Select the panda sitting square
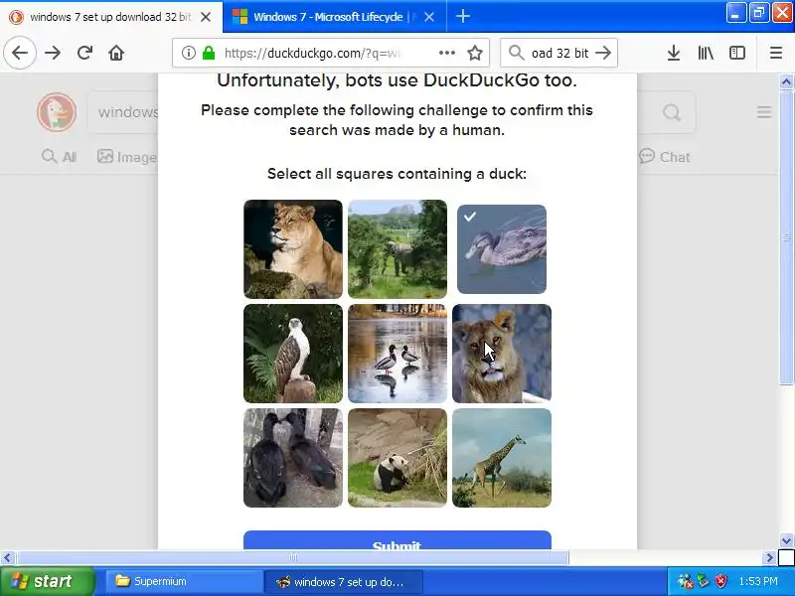Image resolution: width=795 pixels, height=596 pixels. point(397,458)
